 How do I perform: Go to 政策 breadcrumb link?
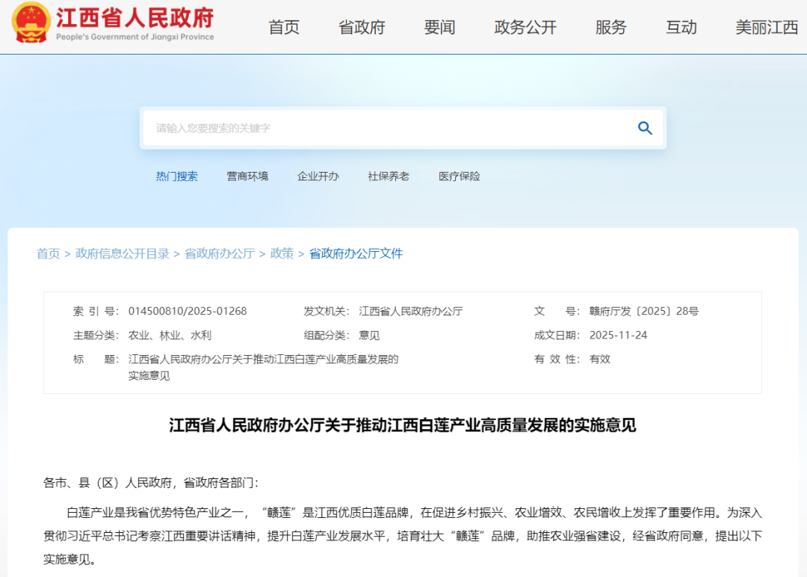click(282, 253)
